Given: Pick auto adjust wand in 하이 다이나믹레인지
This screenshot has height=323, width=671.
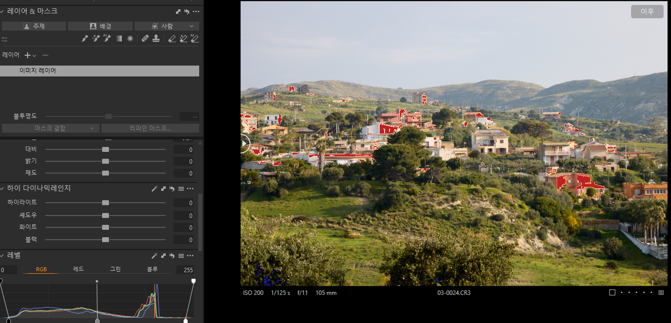Looking at the screenshot, I should point(154,188).
